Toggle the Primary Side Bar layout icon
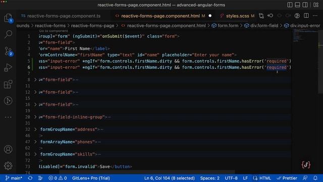Viewport: 323px width, 182px height. point(290,5)
